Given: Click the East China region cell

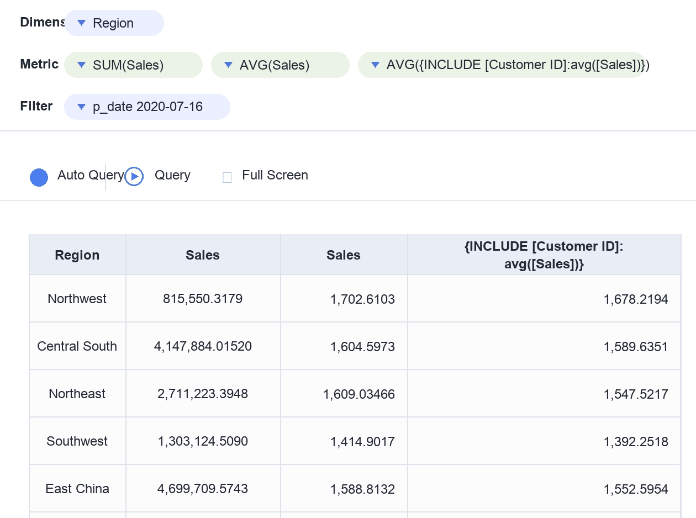Looking at the screenshot, I should [x=77, y=489].
